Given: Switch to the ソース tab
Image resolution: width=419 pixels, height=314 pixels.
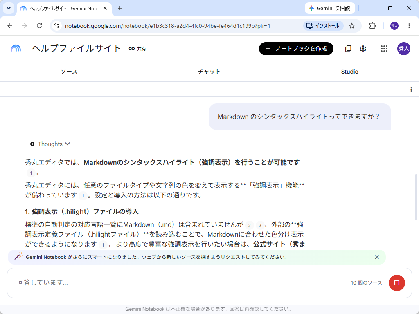Looking at the screenshot, I should pyautogui.click(x=69, y=72).
